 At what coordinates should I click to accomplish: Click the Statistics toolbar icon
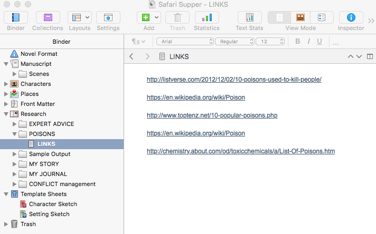tap(206, 17)
